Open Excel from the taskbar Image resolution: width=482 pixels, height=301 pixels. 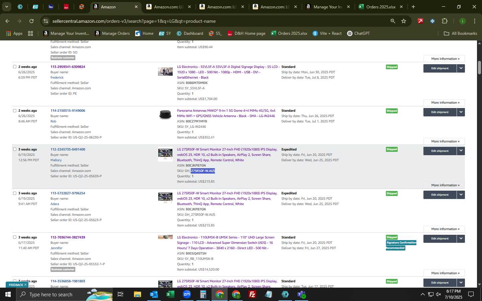click(x=170, y=294)
